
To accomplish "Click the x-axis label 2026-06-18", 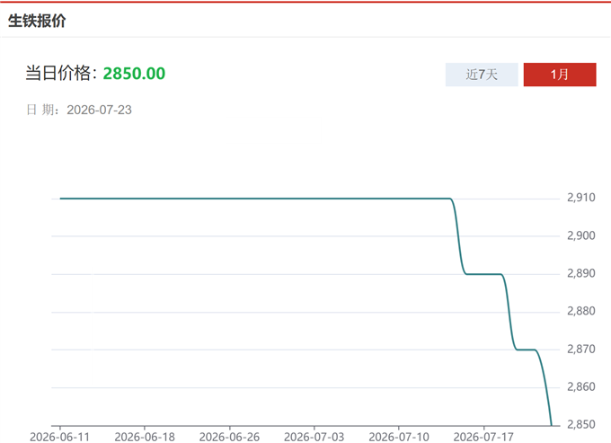I will pos(145,437).
